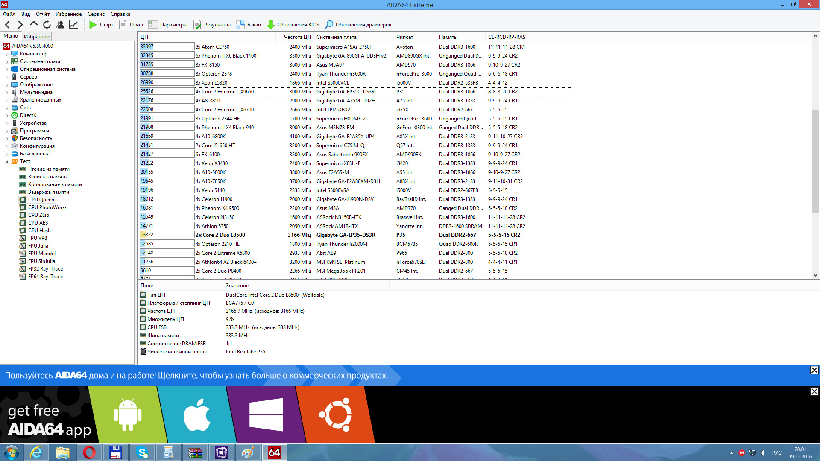Go forward with the right arrow toolbar icon

click(20, 25)
